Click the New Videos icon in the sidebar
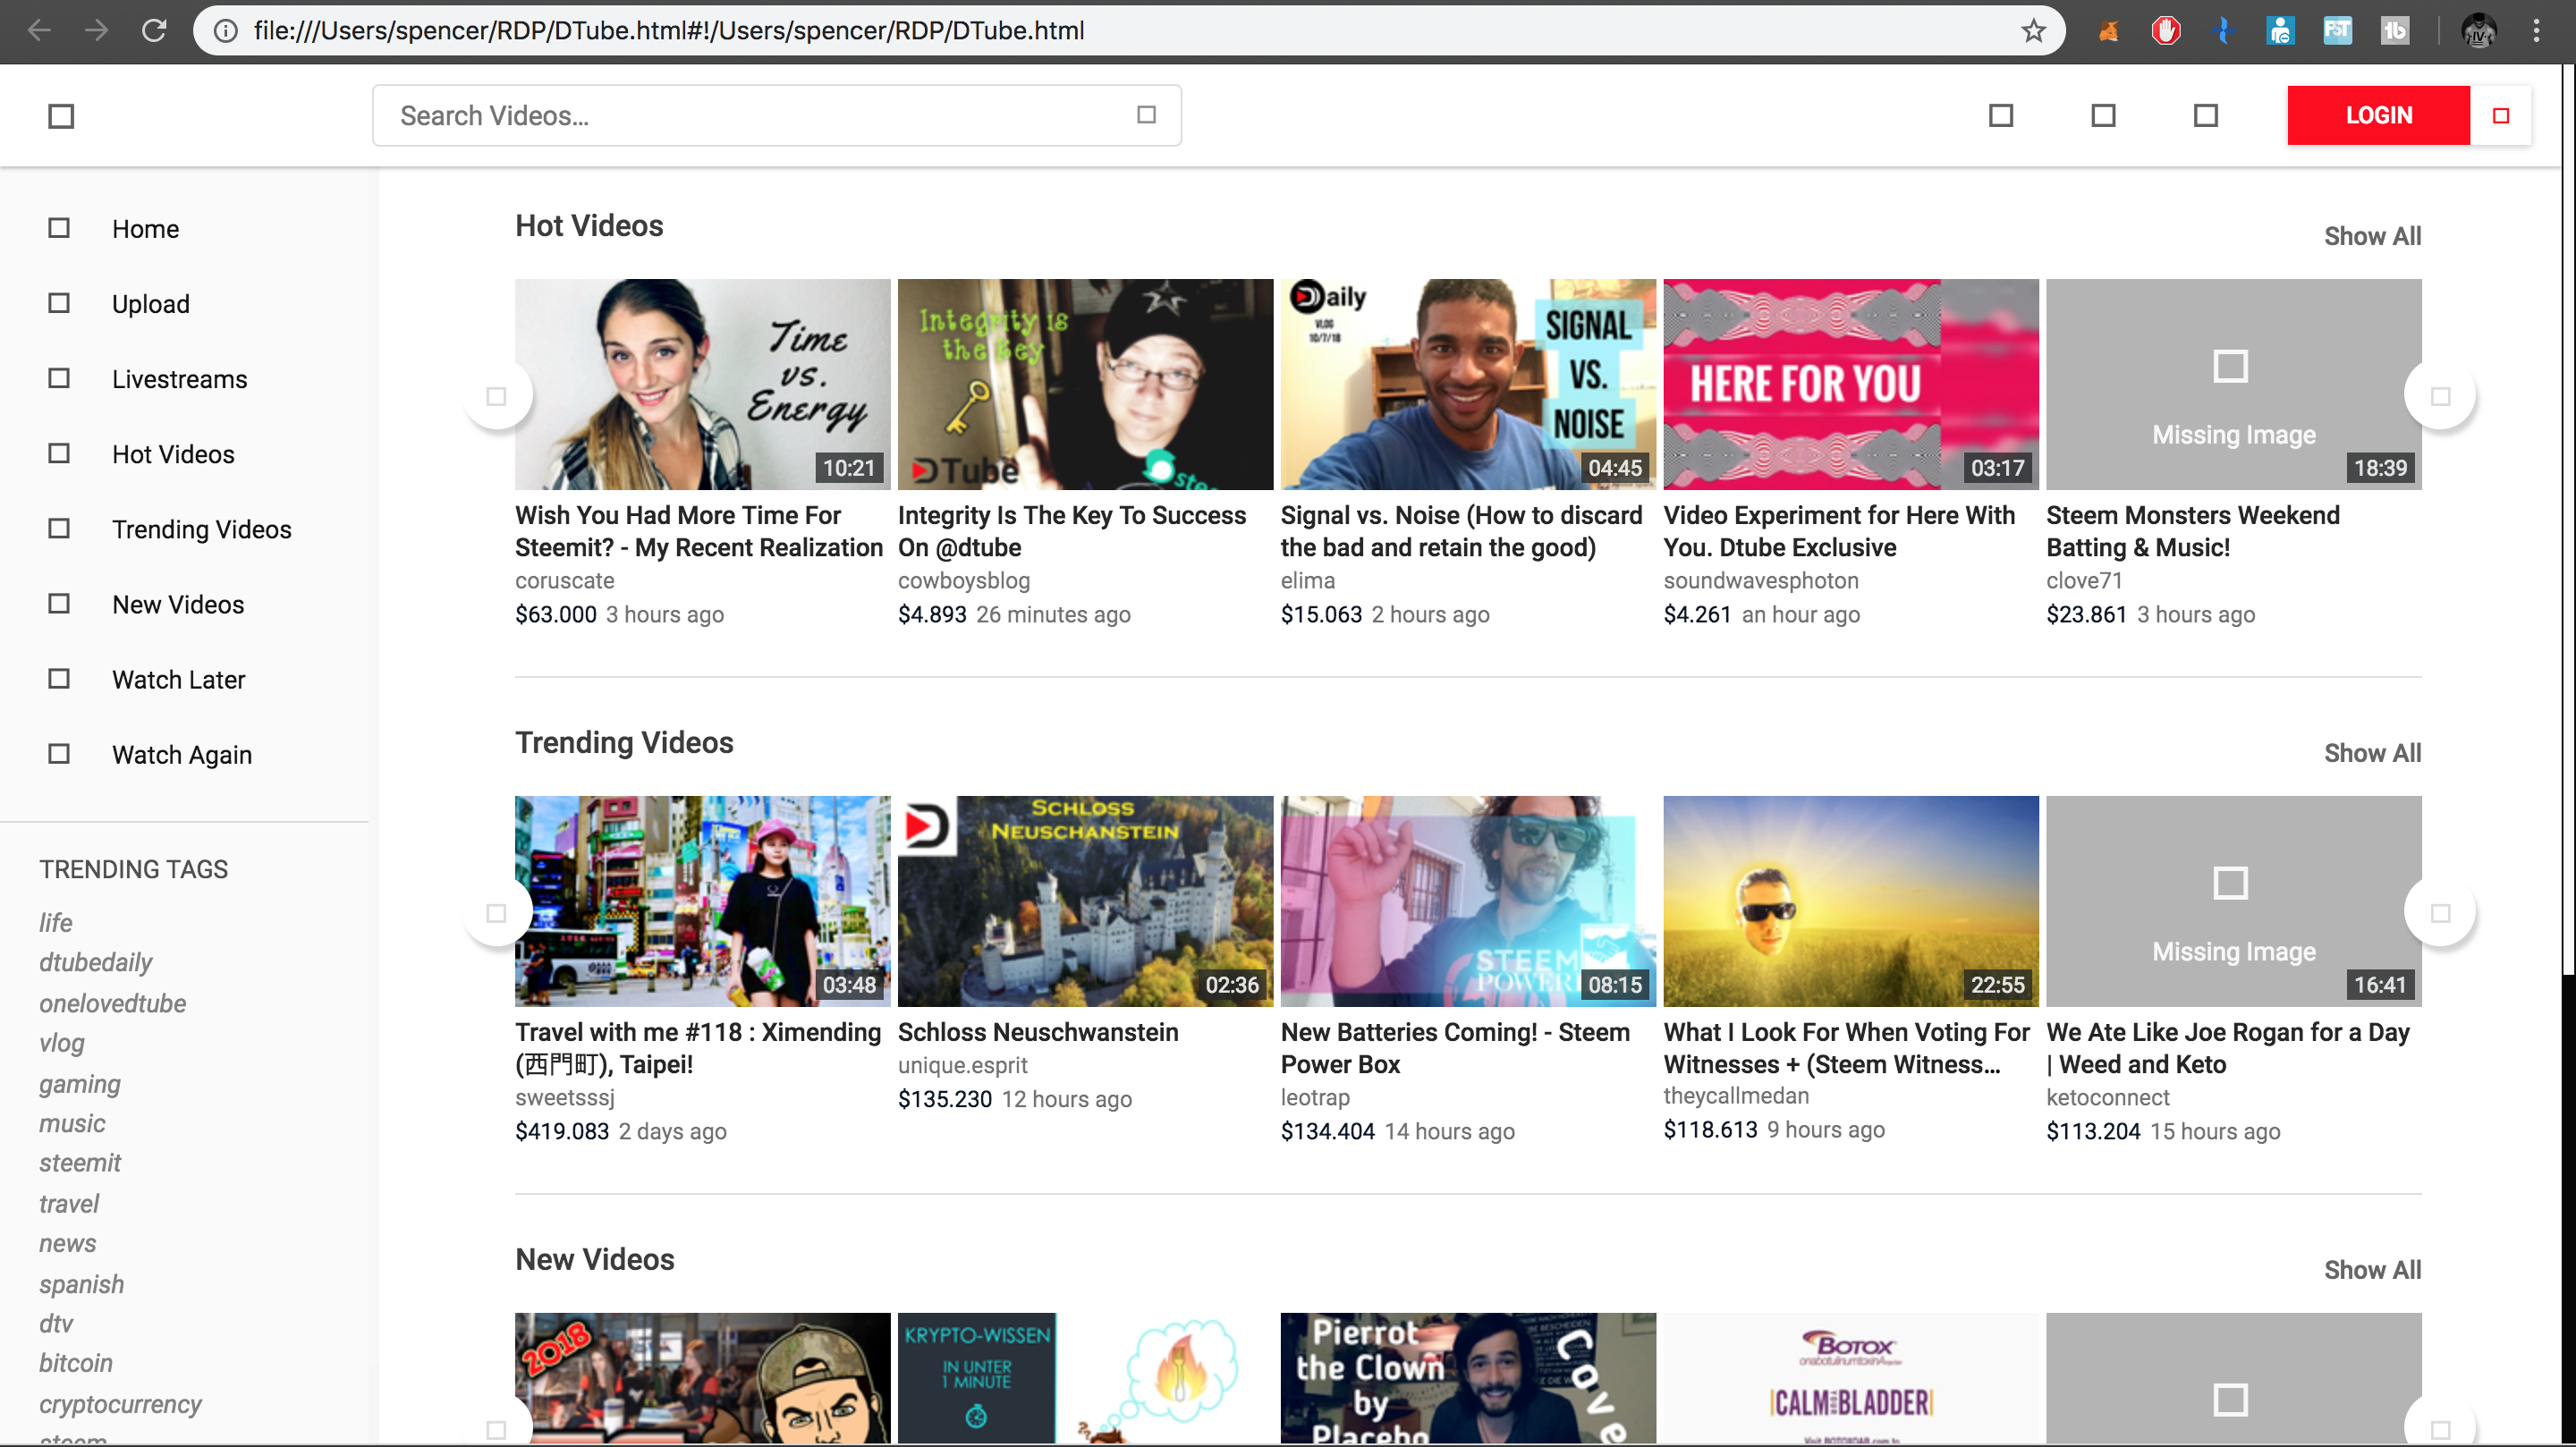 59,604
